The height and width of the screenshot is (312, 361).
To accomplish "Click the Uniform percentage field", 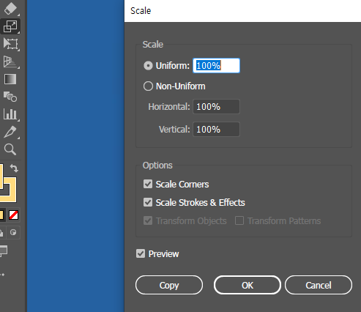I will click(216, 65).
